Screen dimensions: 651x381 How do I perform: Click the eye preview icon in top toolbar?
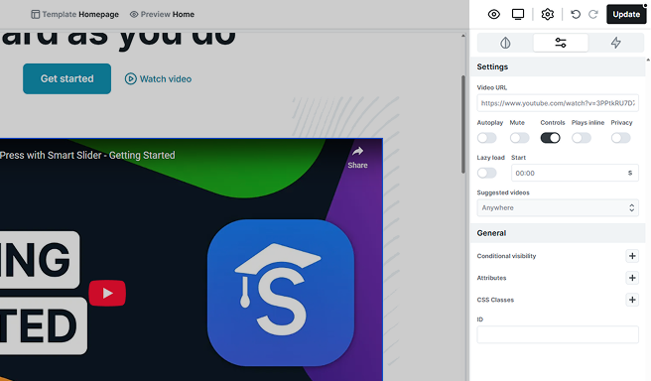click(493, 14)
